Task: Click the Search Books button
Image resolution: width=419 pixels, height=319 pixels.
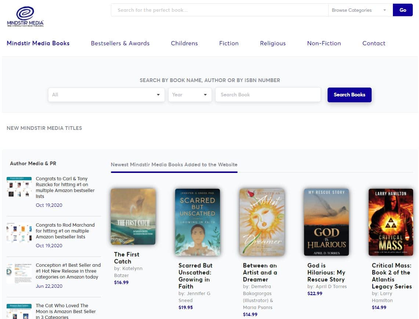Action: pos(350,95)
